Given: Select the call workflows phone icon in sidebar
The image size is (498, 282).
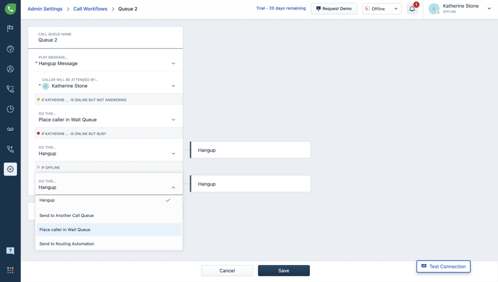Looking at the screenshot, I should pos(10,89).
